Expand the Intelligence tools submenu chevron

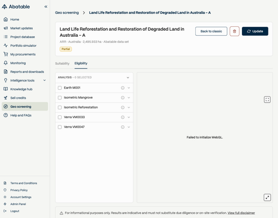pos(44,80)
